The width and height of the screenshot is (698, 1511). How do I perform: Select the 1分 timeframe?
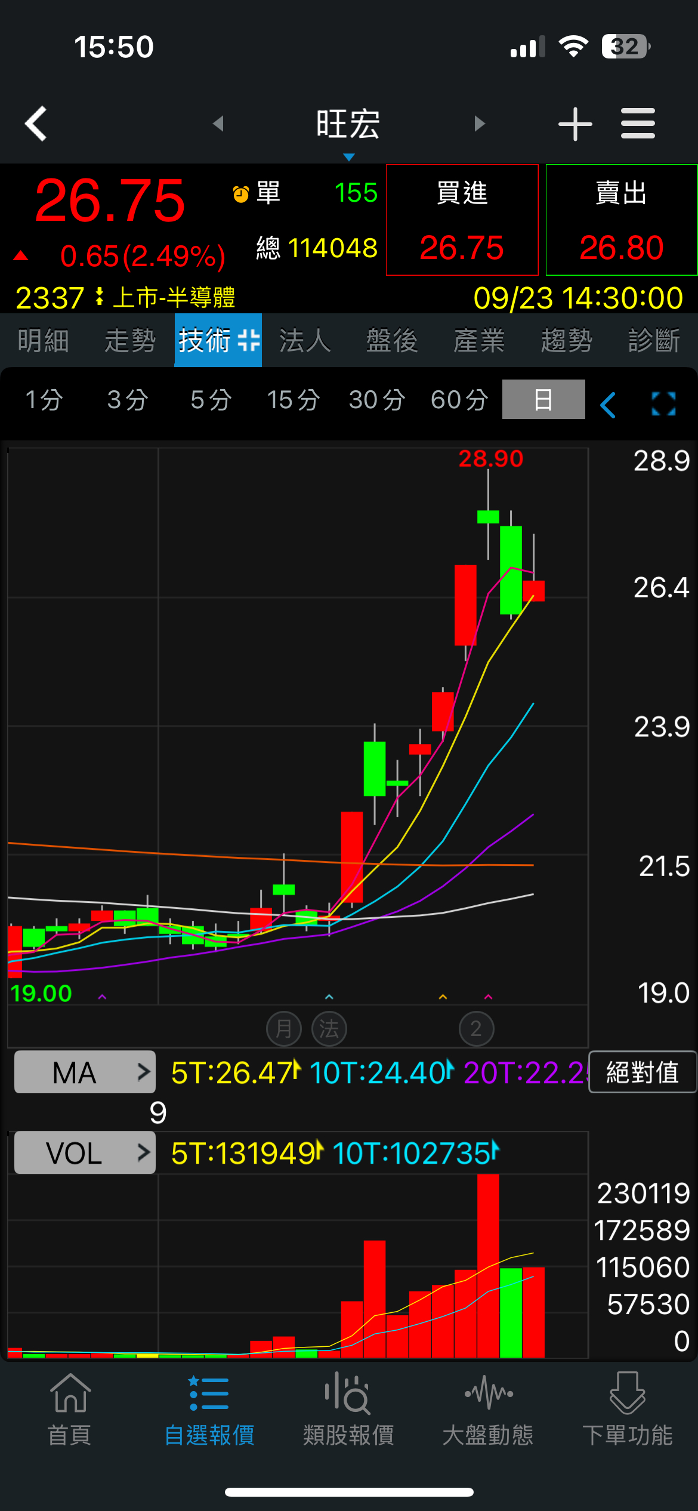[44, 400]
